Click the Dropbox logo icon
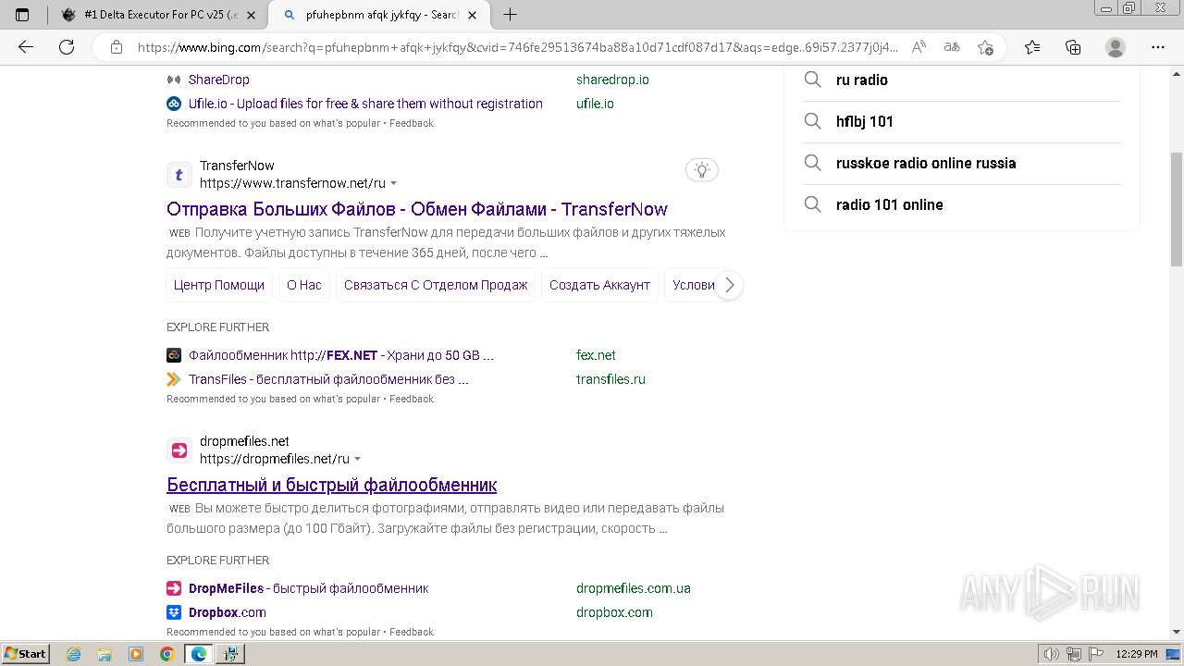1184x666 pixels. pyautogui.click(x=174, y=612)
